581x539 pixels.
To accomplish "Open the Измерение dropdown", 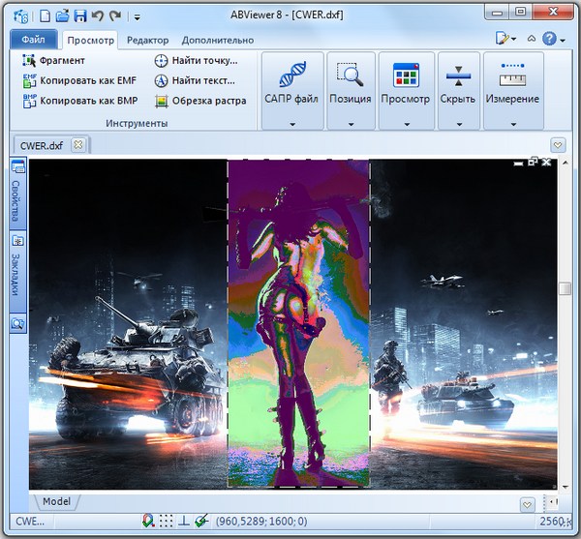I will pyautogui.click(x=512, y=123).
